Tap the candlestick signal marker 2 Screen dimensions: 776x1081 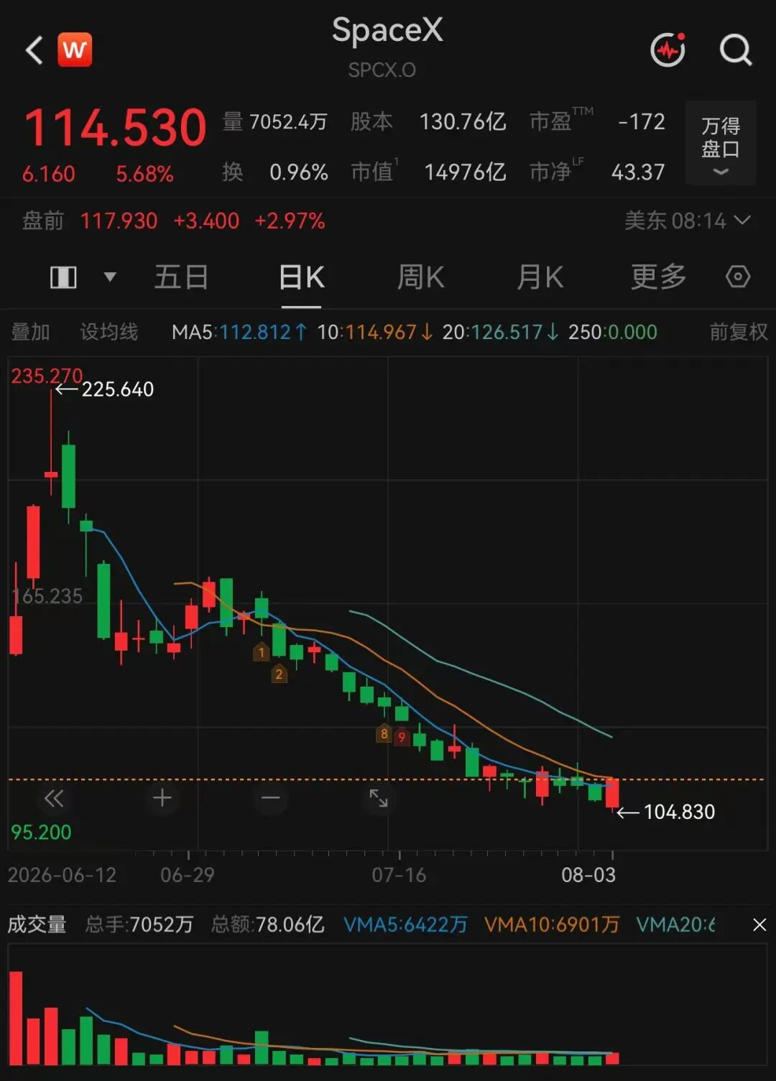coord(279,674)
